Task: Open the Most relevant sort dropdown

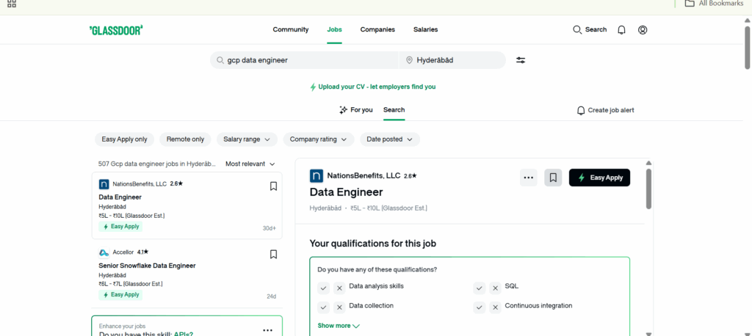Action: click(x=250, y=164)
